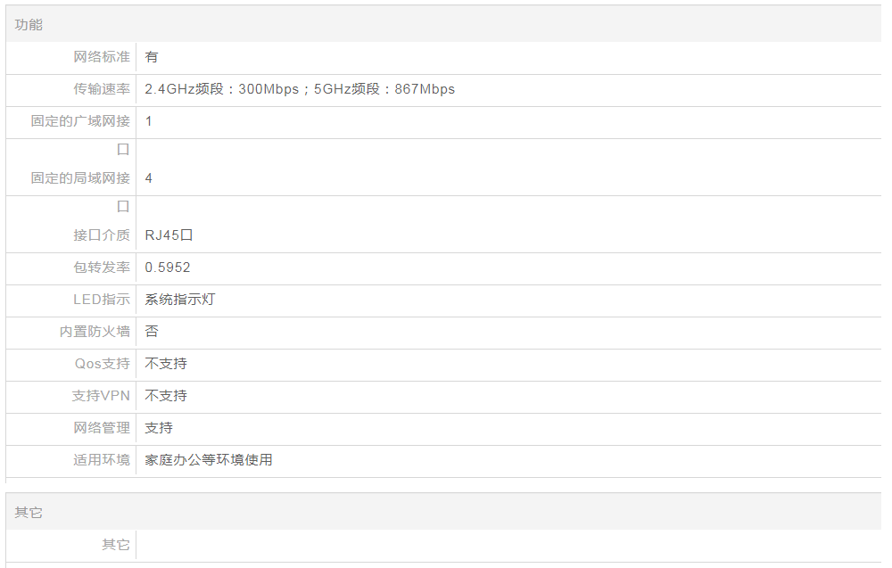
Task: Select the LAN port count value 4
Action: (x=149, y=178)
